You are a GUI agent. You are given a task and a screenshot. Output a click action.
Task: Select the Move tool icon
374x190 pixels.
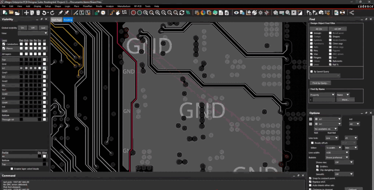pyautogui.click(x=27, y=13)
